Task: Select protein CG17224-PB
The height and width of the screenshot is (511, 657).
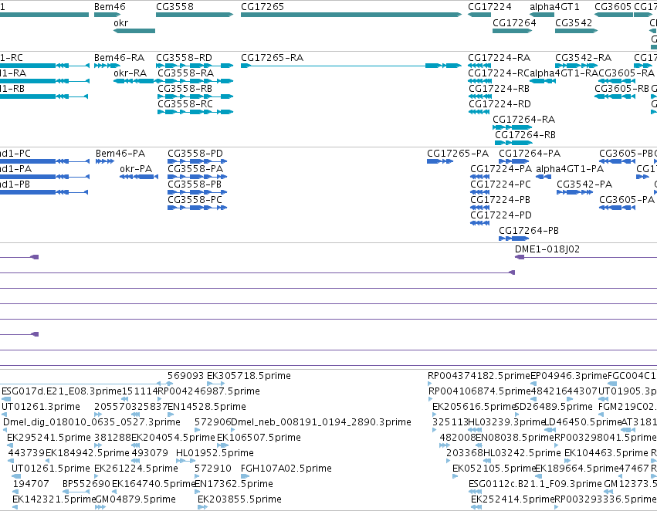Action: coord(480,208)
